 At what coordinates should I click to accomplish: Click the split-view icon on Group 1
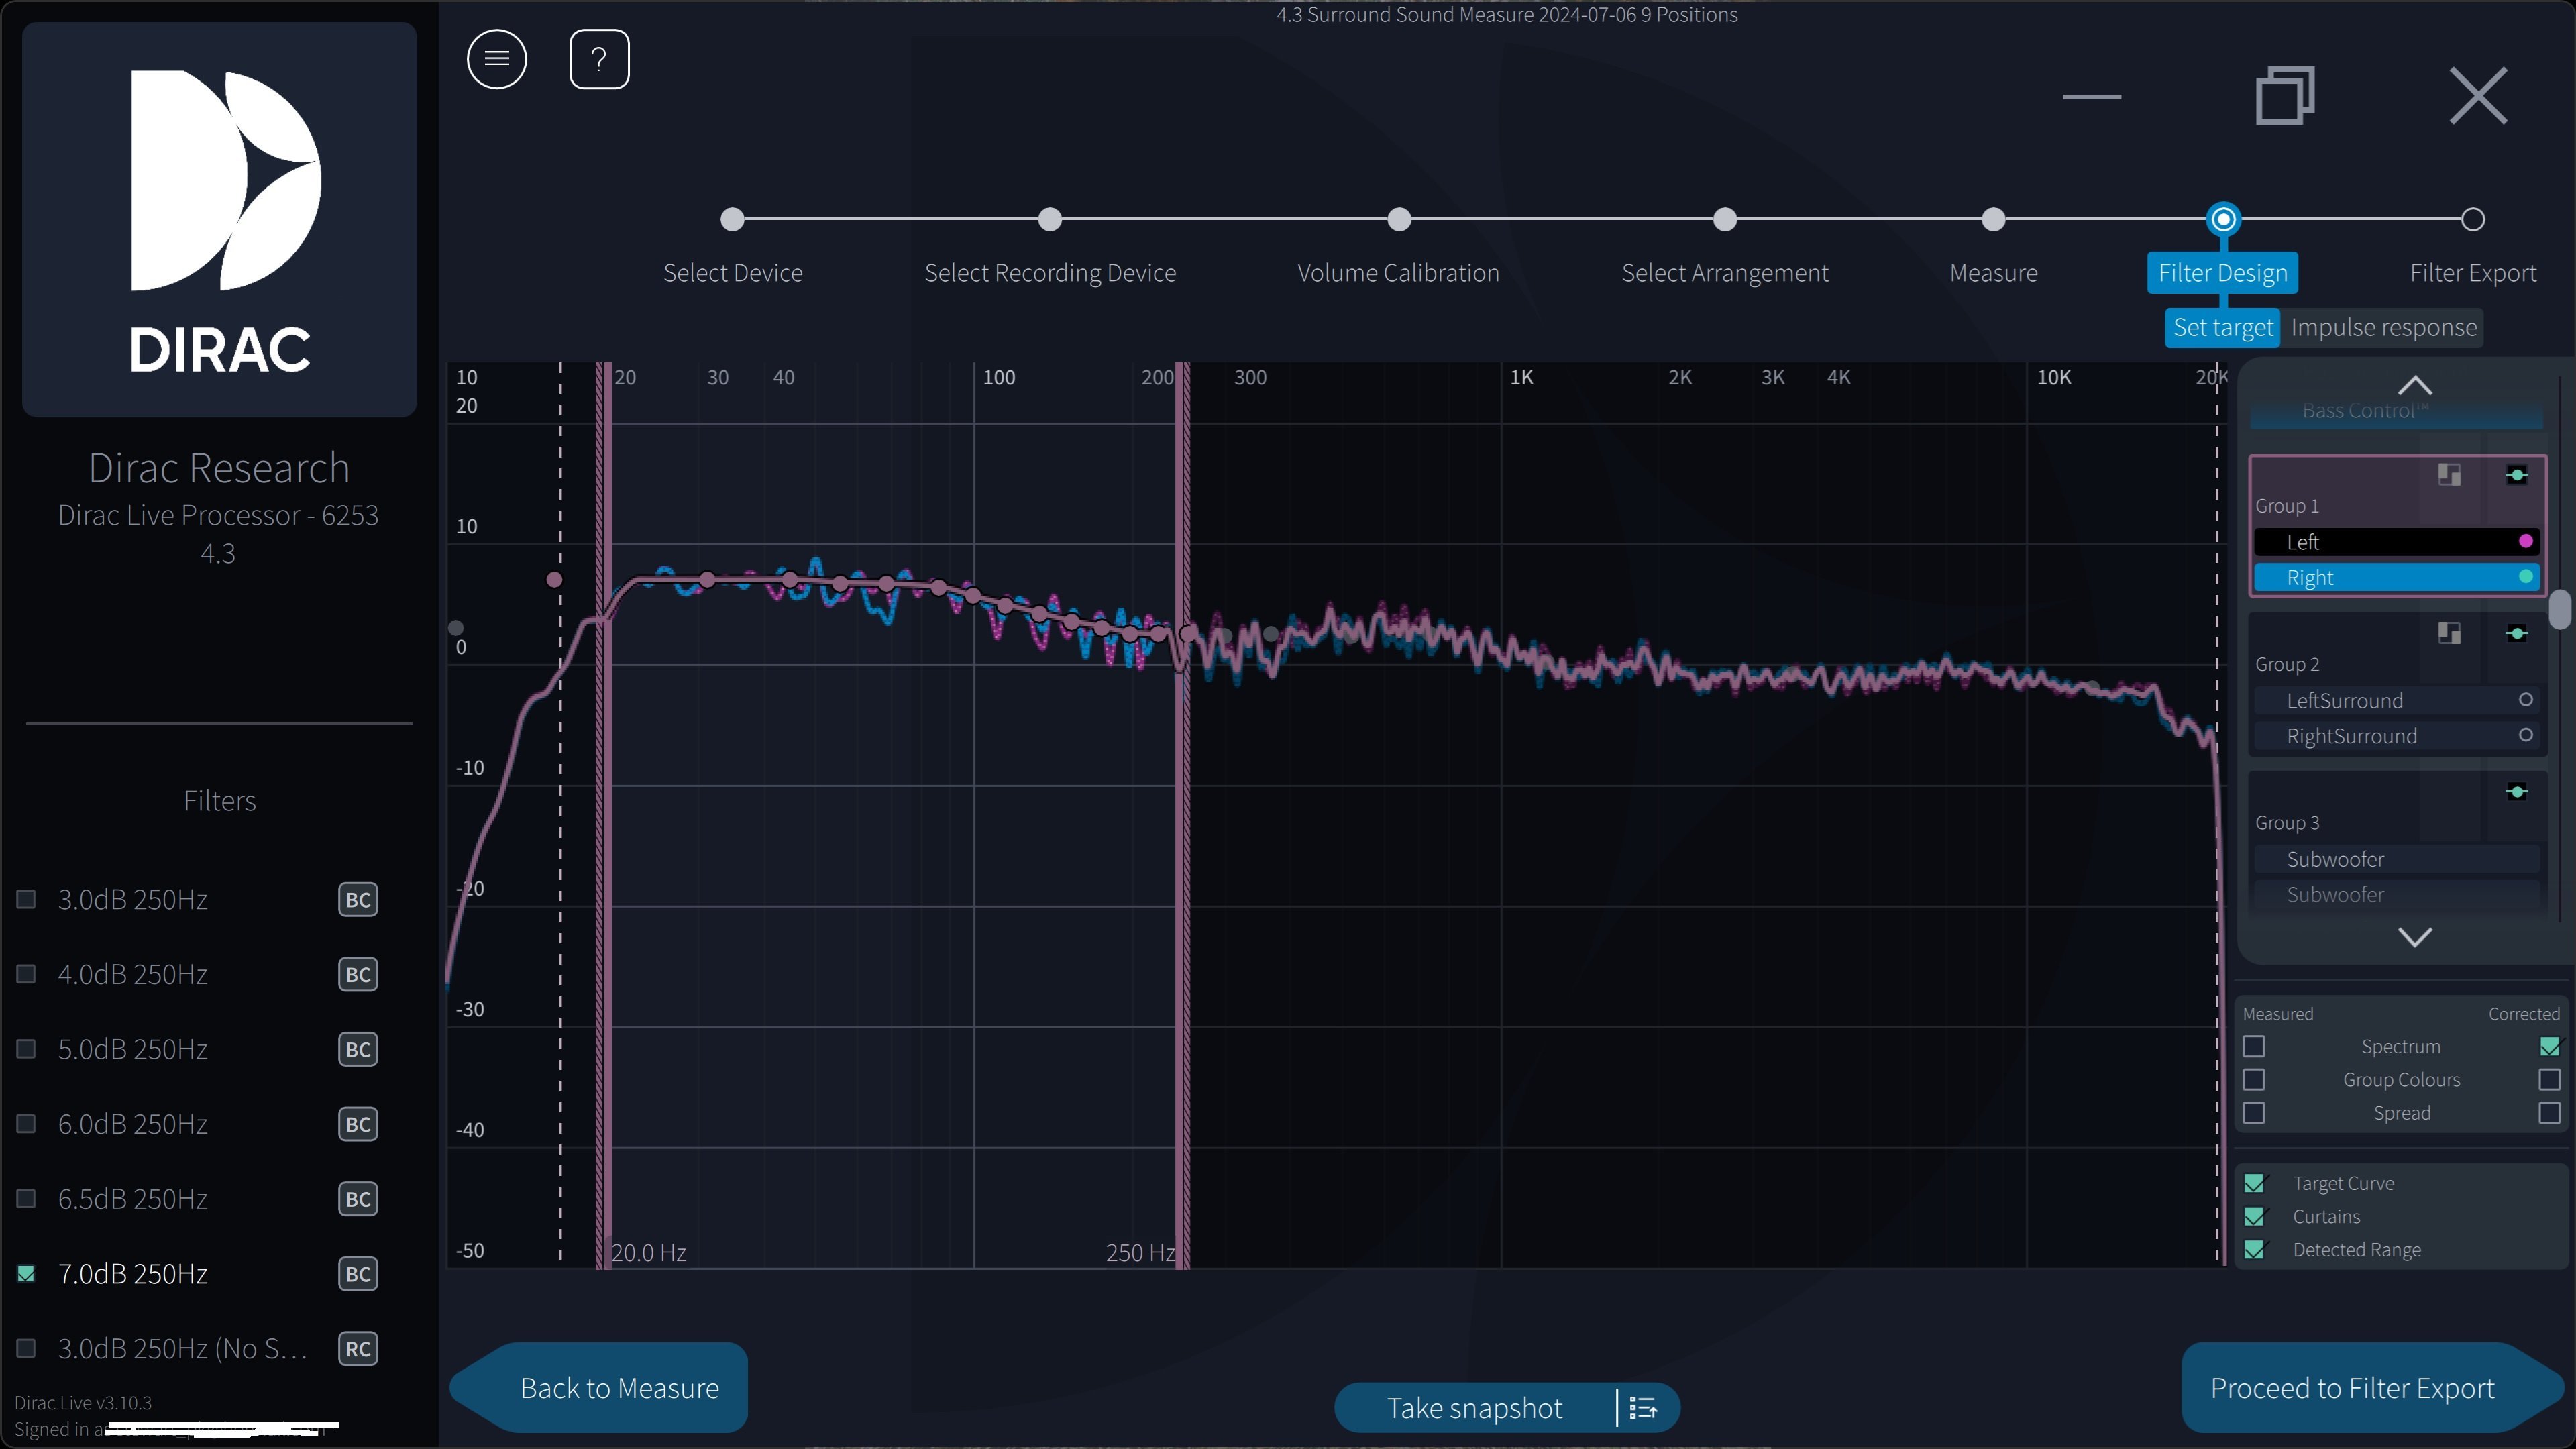(2449, 474)
